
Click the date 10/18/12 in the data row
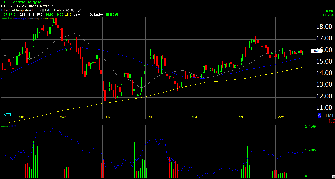[9, 15]
